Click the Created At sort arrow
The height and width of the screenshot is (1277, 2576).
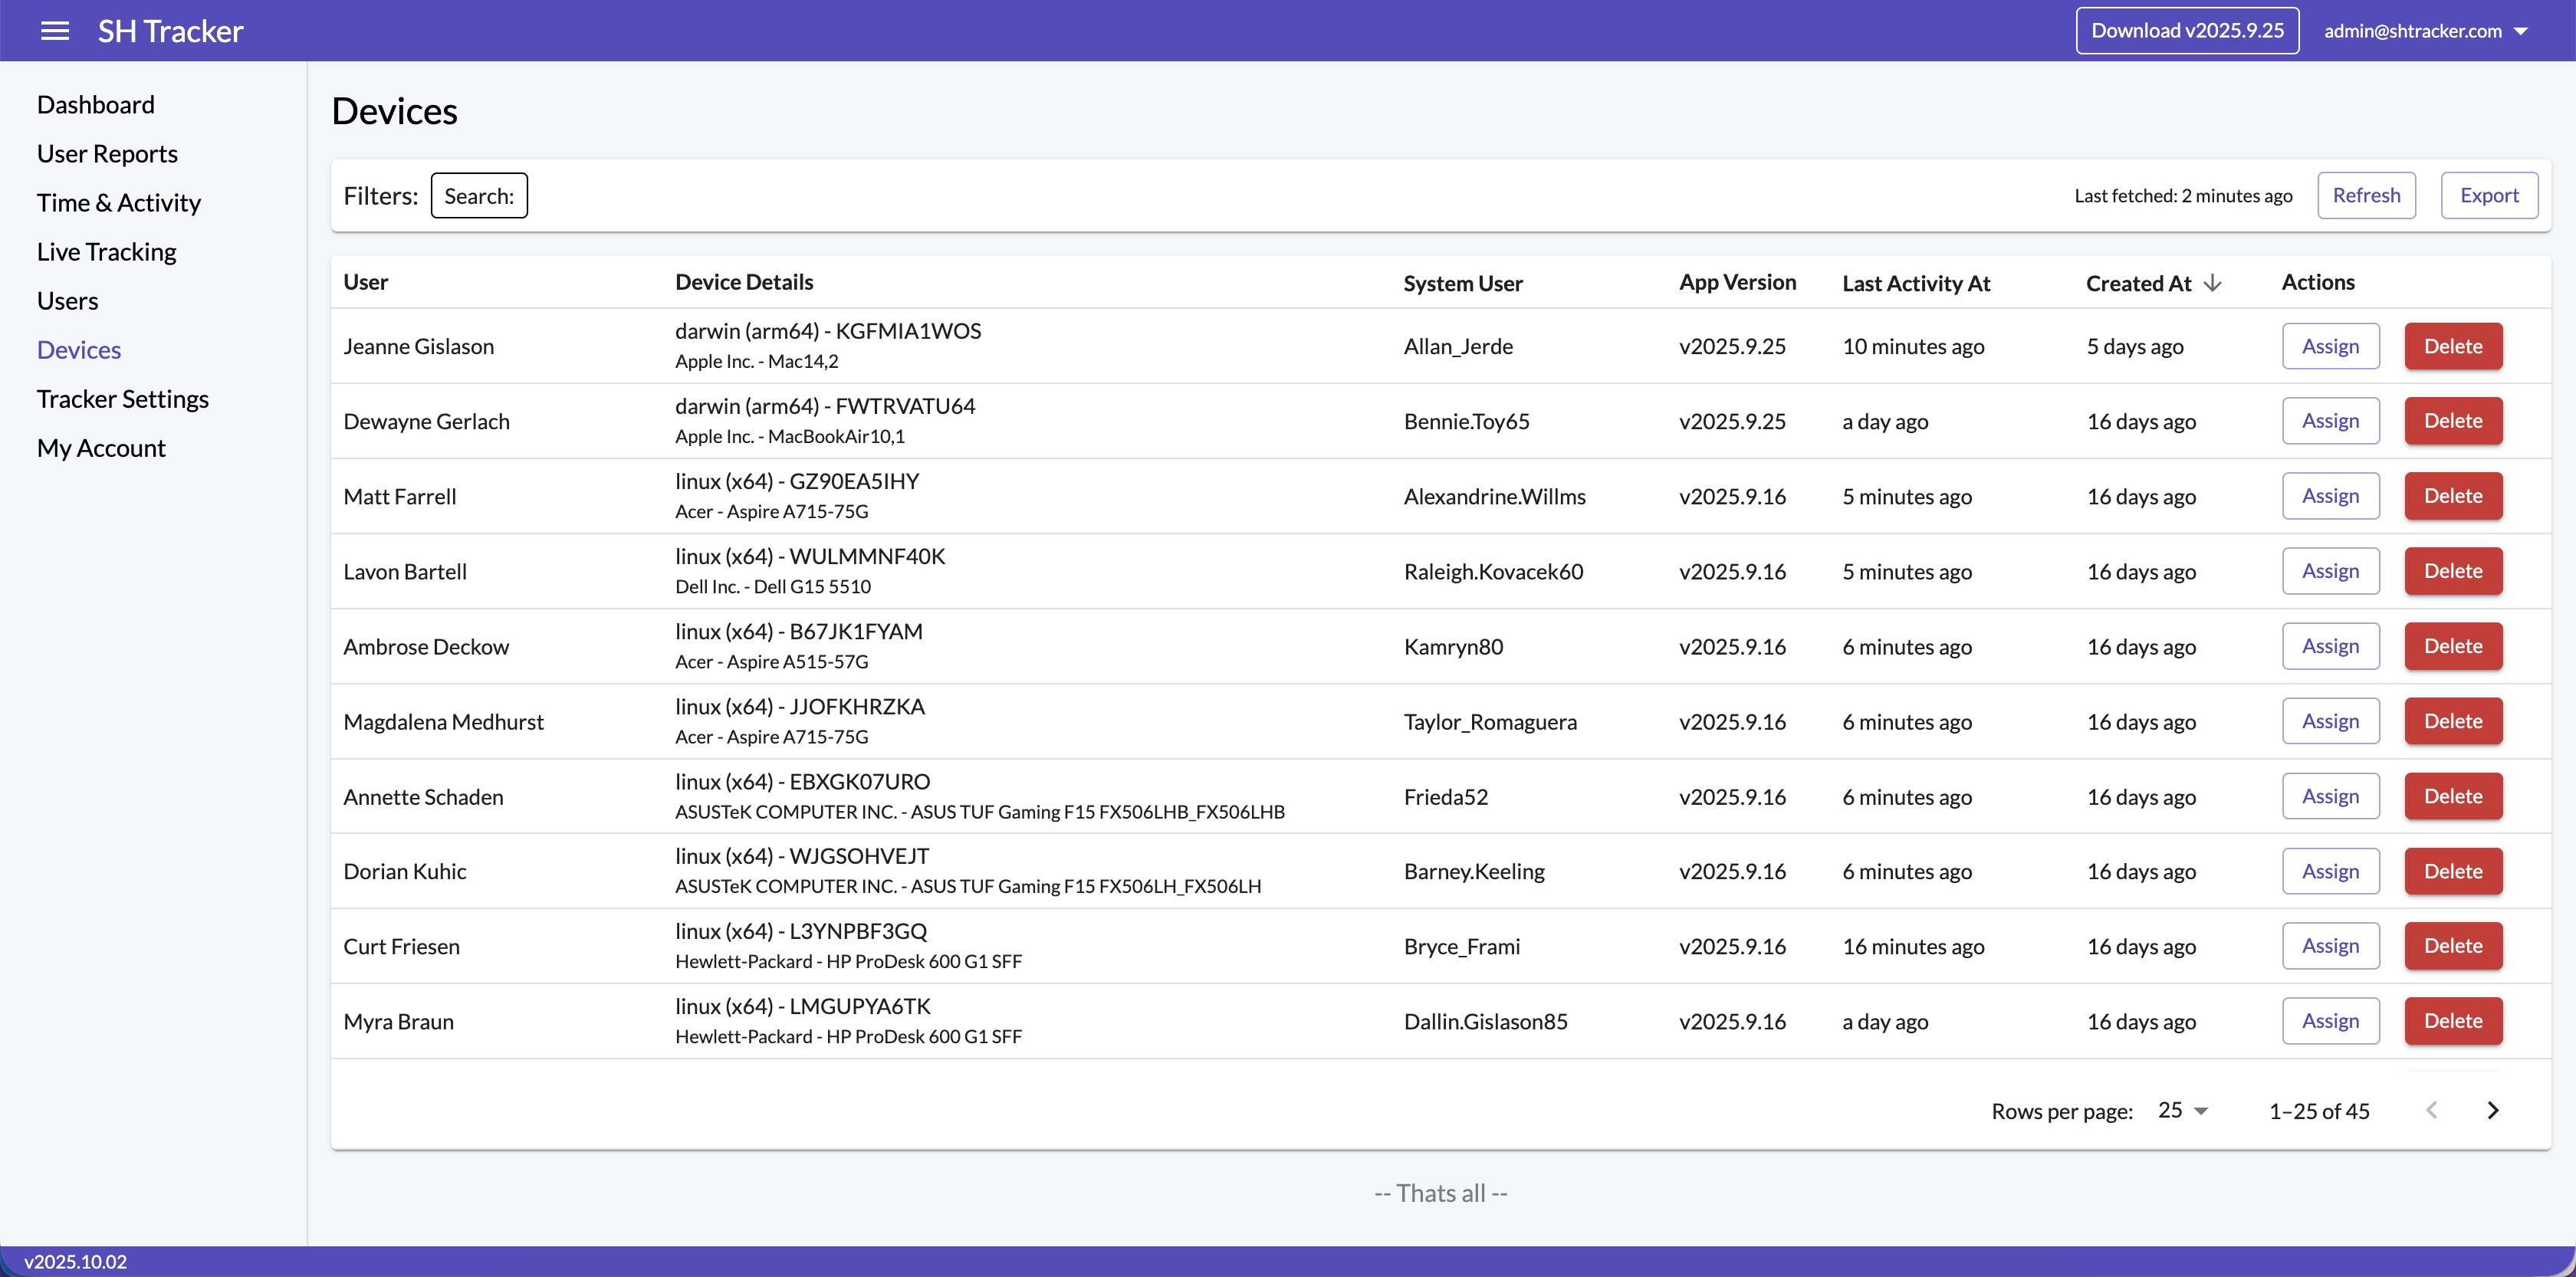(2213, 283)
